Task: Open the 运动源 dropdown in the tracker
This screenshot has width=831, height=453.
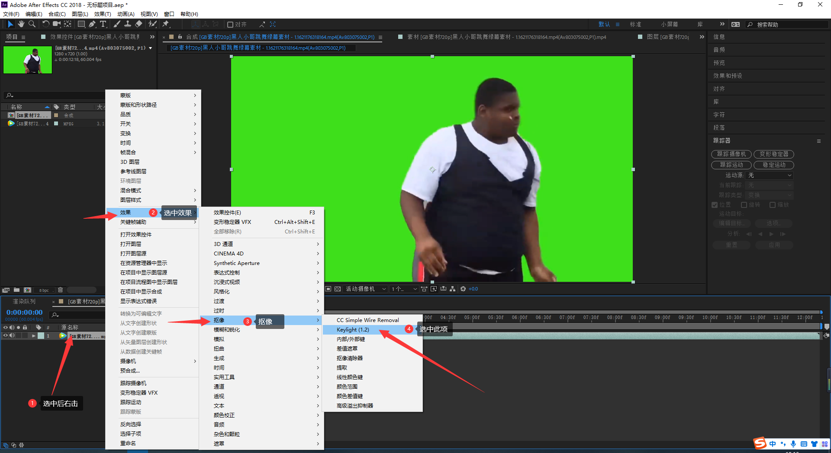Action: [x=770, y=175]
